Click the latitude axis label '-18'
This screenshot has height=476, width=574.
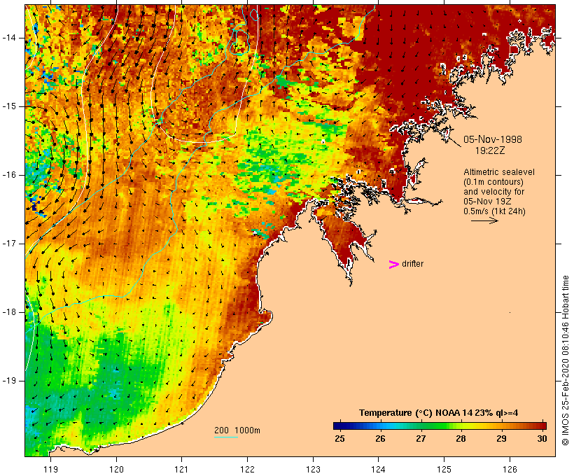click(x=9, y=312)
